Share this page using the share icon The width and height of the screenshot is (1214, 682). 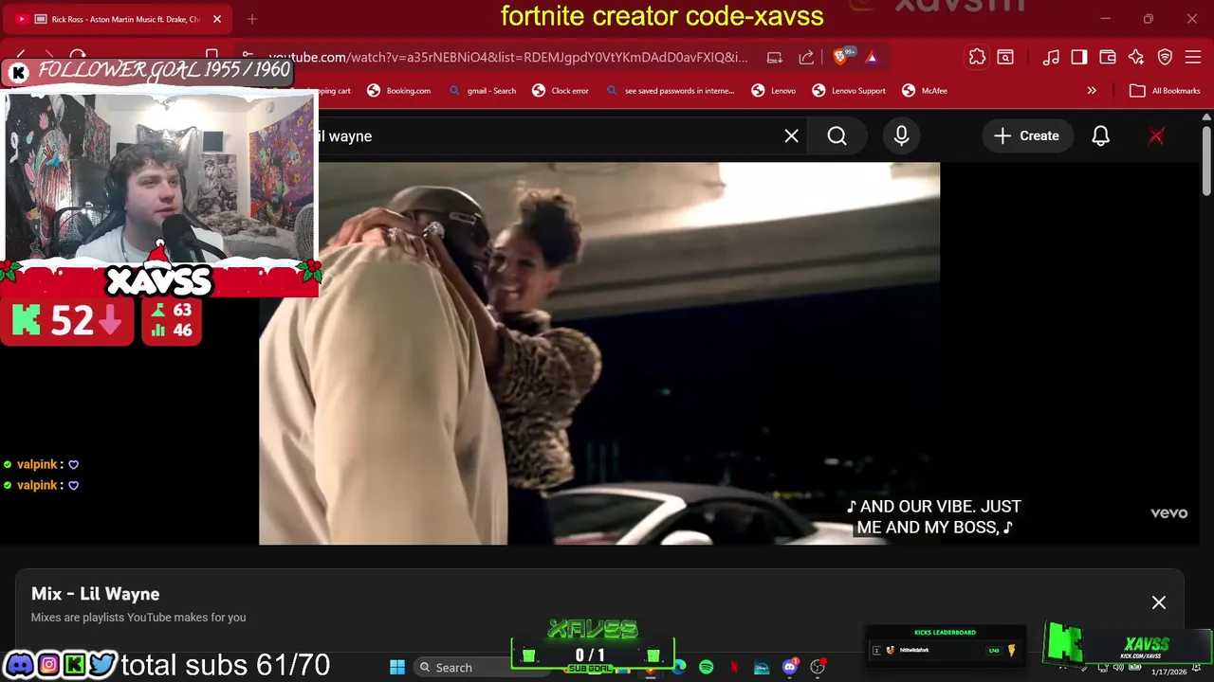(x=805, y=57)
